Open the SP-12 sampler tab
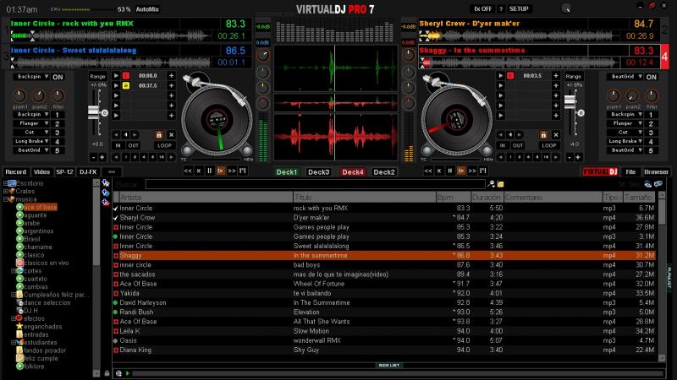This screenshot has width=677, height=380. point(65,172)
